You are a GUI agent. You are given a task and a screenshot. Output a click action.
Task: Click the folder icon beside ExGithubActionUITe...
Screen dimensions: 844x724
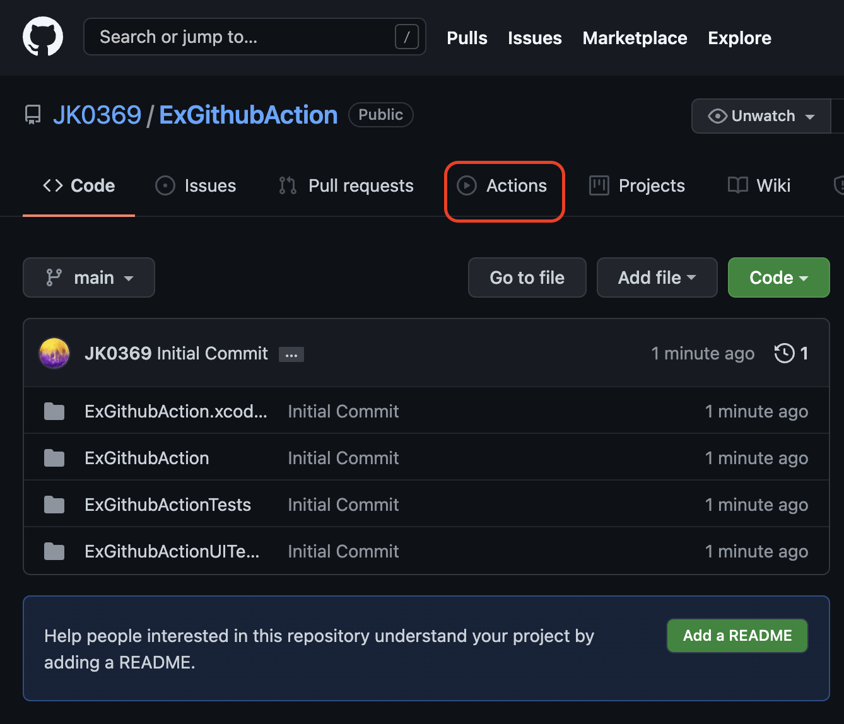54,551
